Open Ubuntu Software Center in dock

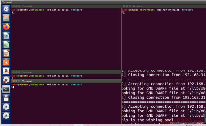pos(6,62)
